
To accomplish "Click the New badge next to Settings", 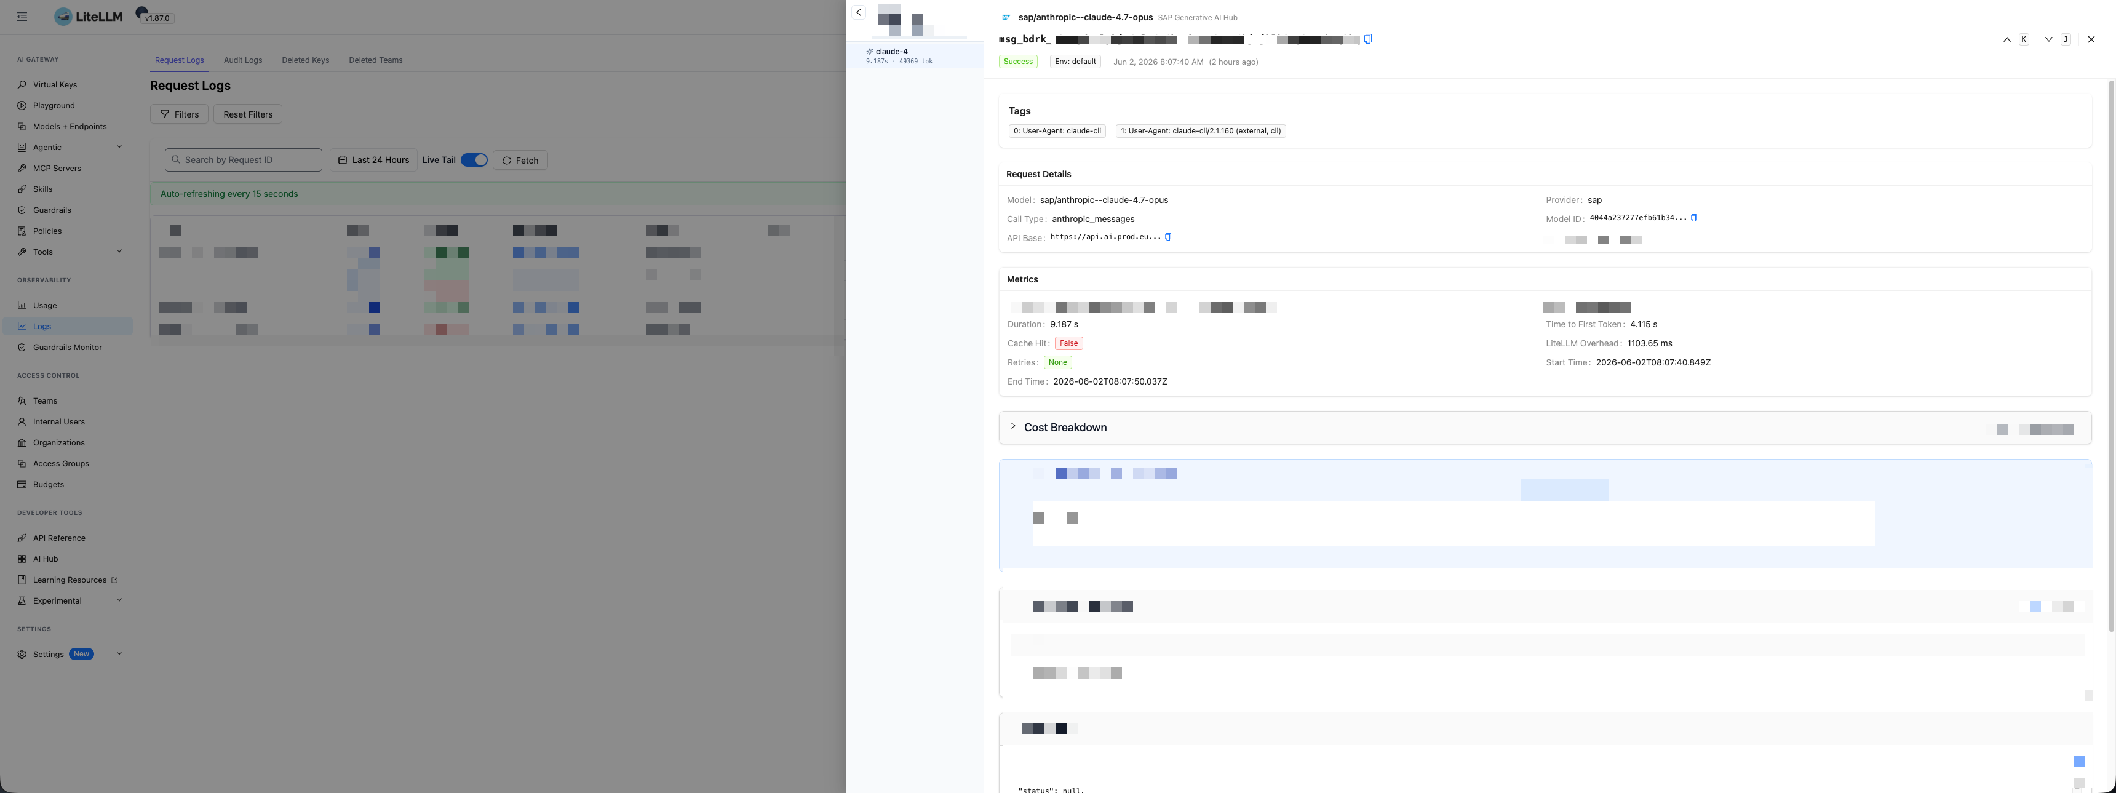I will tap(81, 654).
